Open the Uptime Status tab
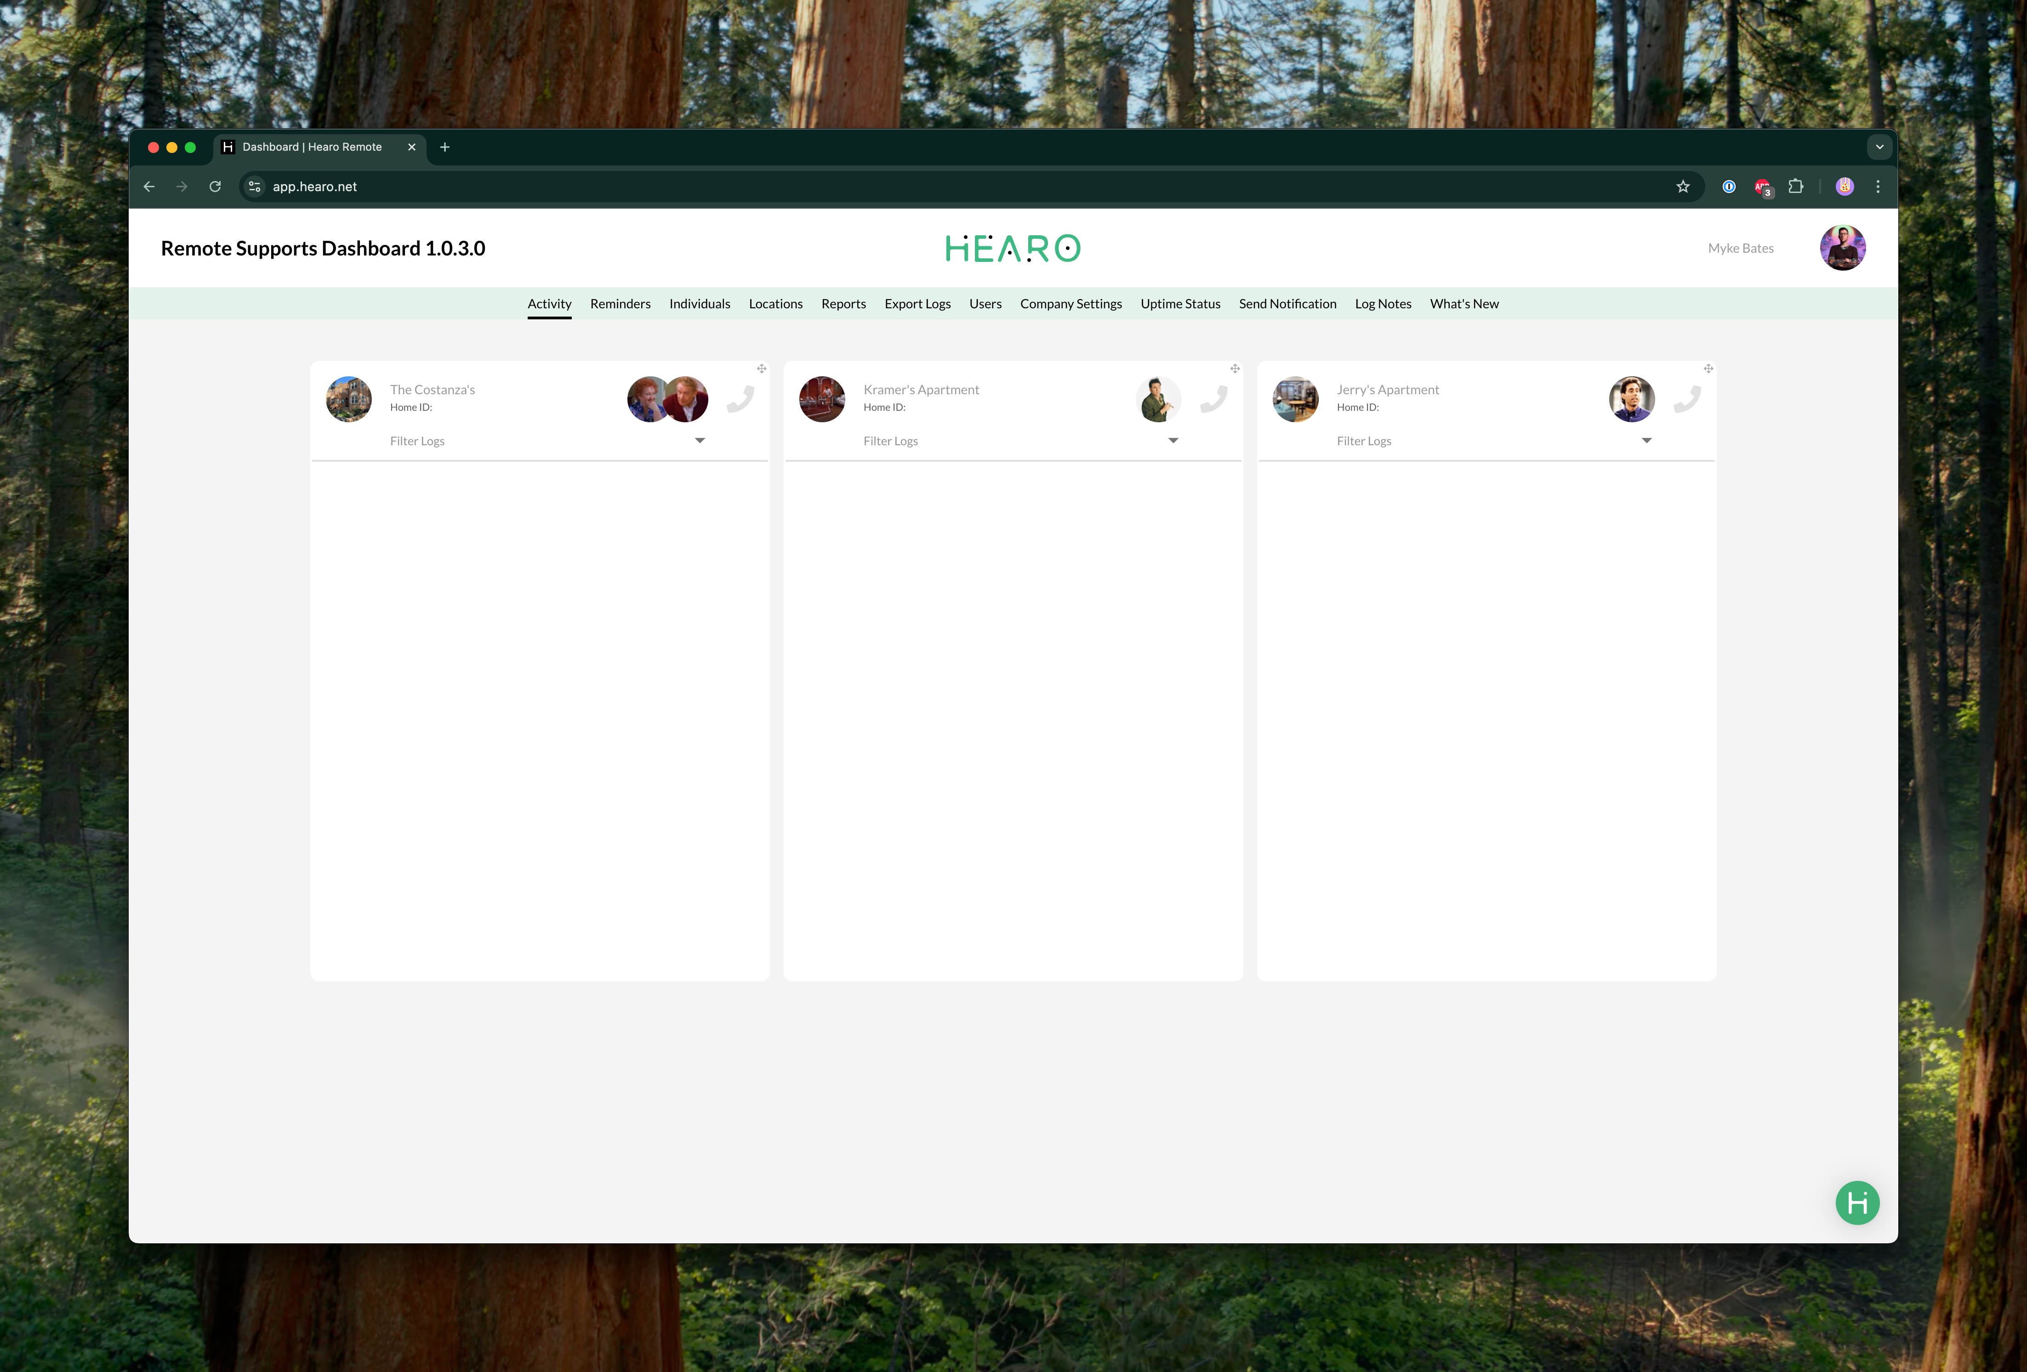 (x=1180, y=304)
